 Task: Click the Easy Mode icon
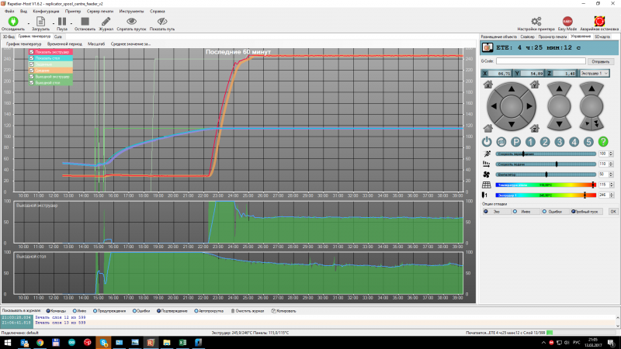567,22
